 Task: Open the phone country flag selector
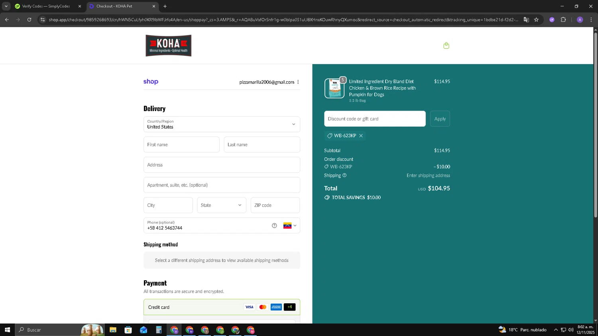click(290, 225)
